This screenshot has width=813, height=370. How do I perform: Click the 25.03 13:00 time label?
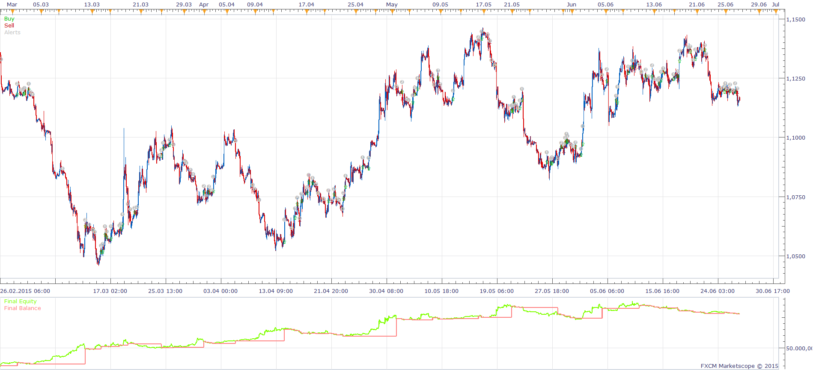[x=165, y=291]
